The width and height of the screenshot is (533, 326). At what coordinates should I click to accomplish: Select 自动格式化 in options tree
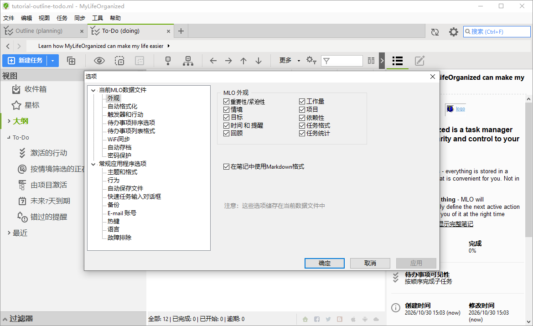[x=122, y=106]
